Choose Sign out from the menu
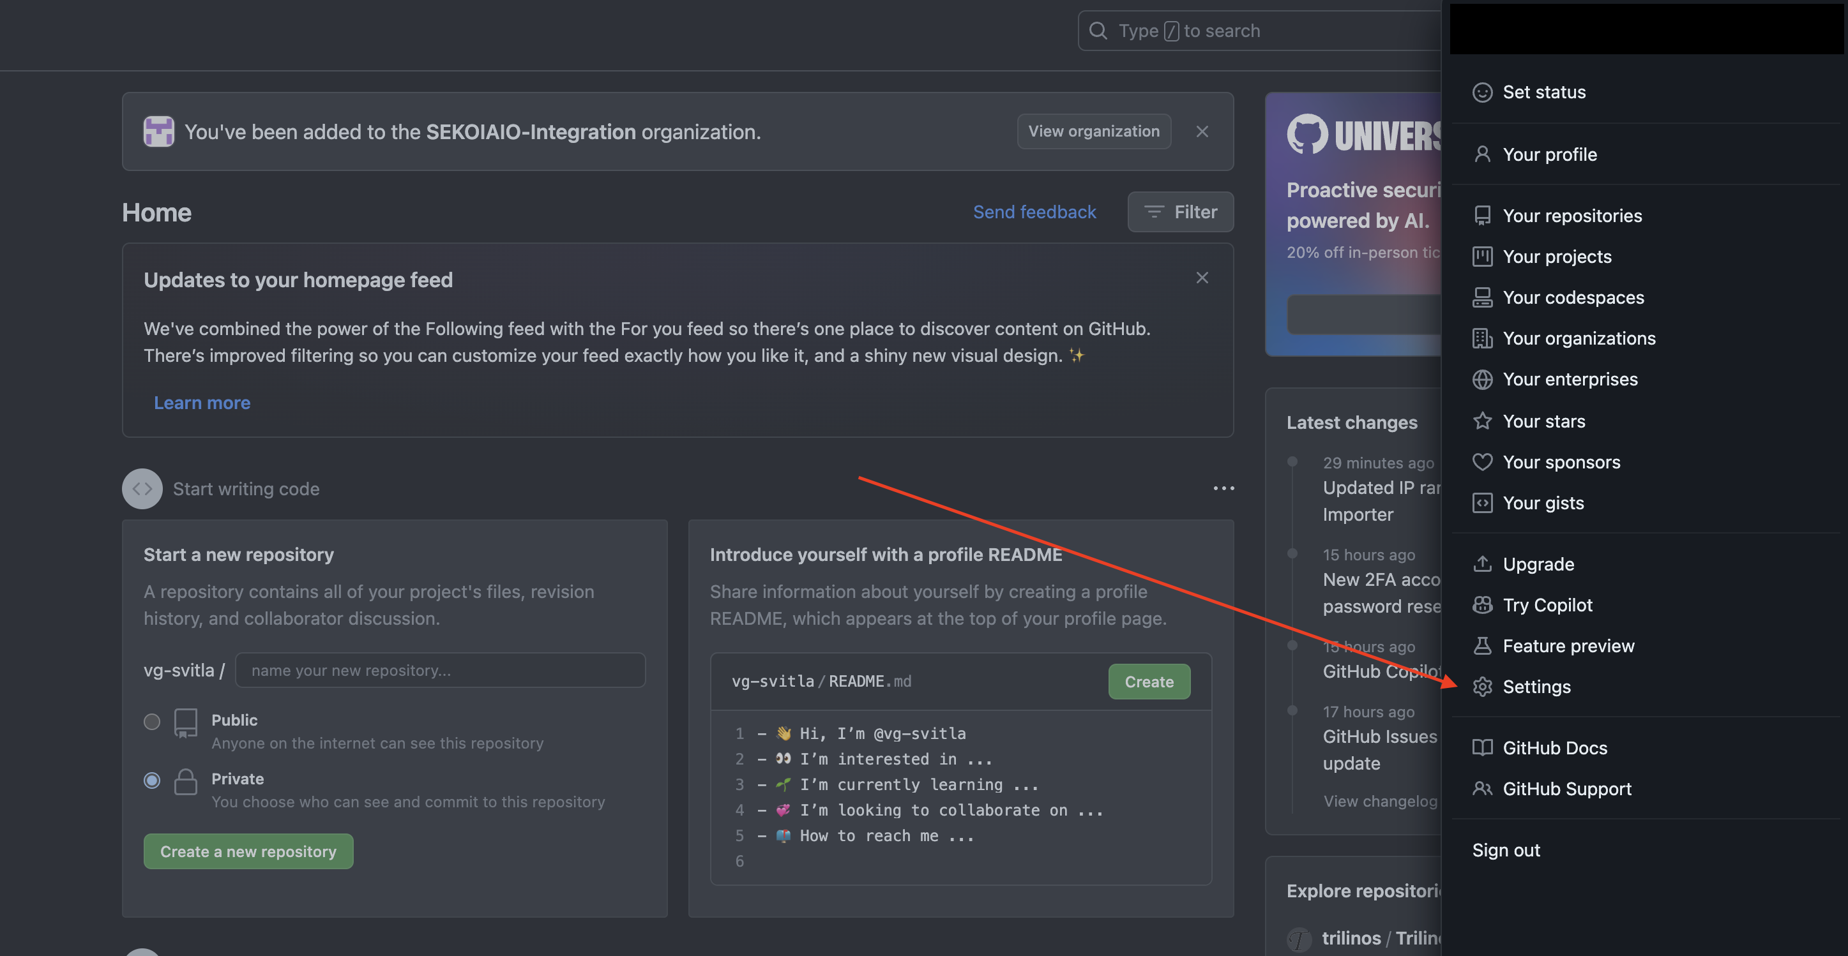 coord(1506,850)
